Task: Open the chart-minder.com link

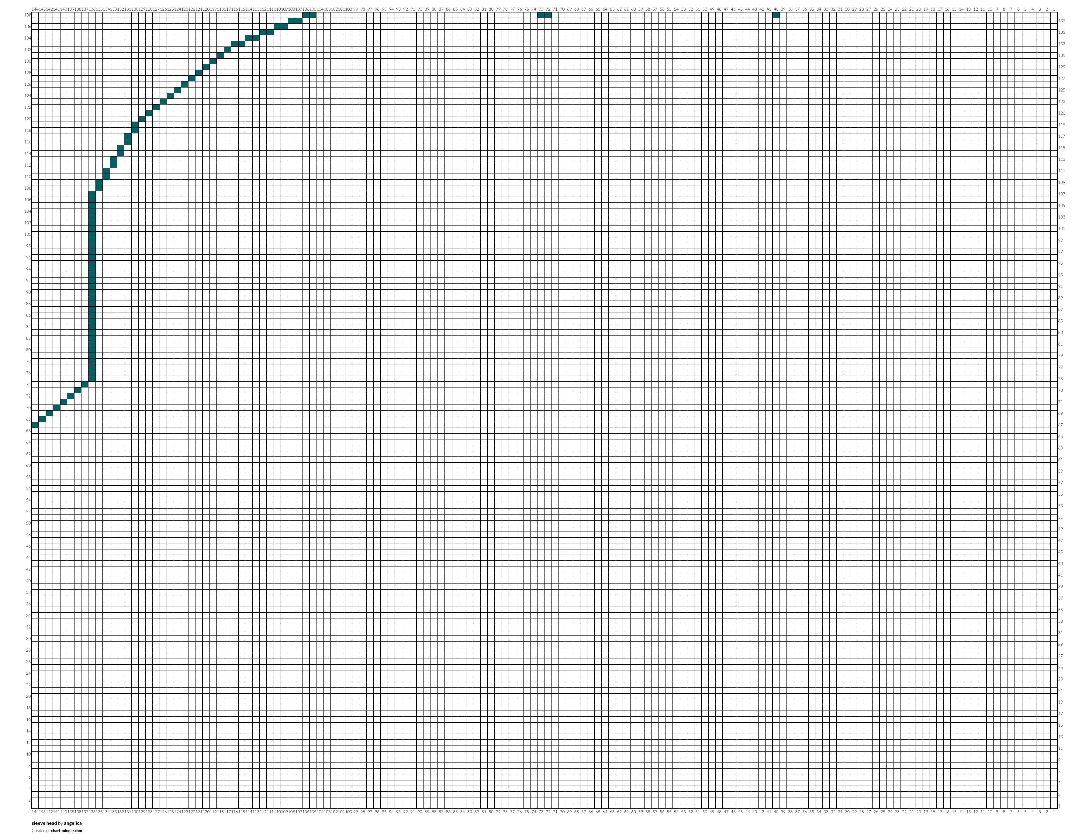Action: click(66, 831)
